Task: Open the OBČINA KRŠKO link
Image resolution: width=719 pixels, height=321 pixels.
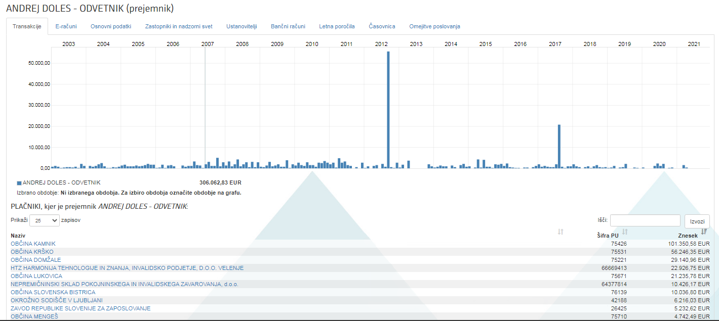Action: (32, 252)
